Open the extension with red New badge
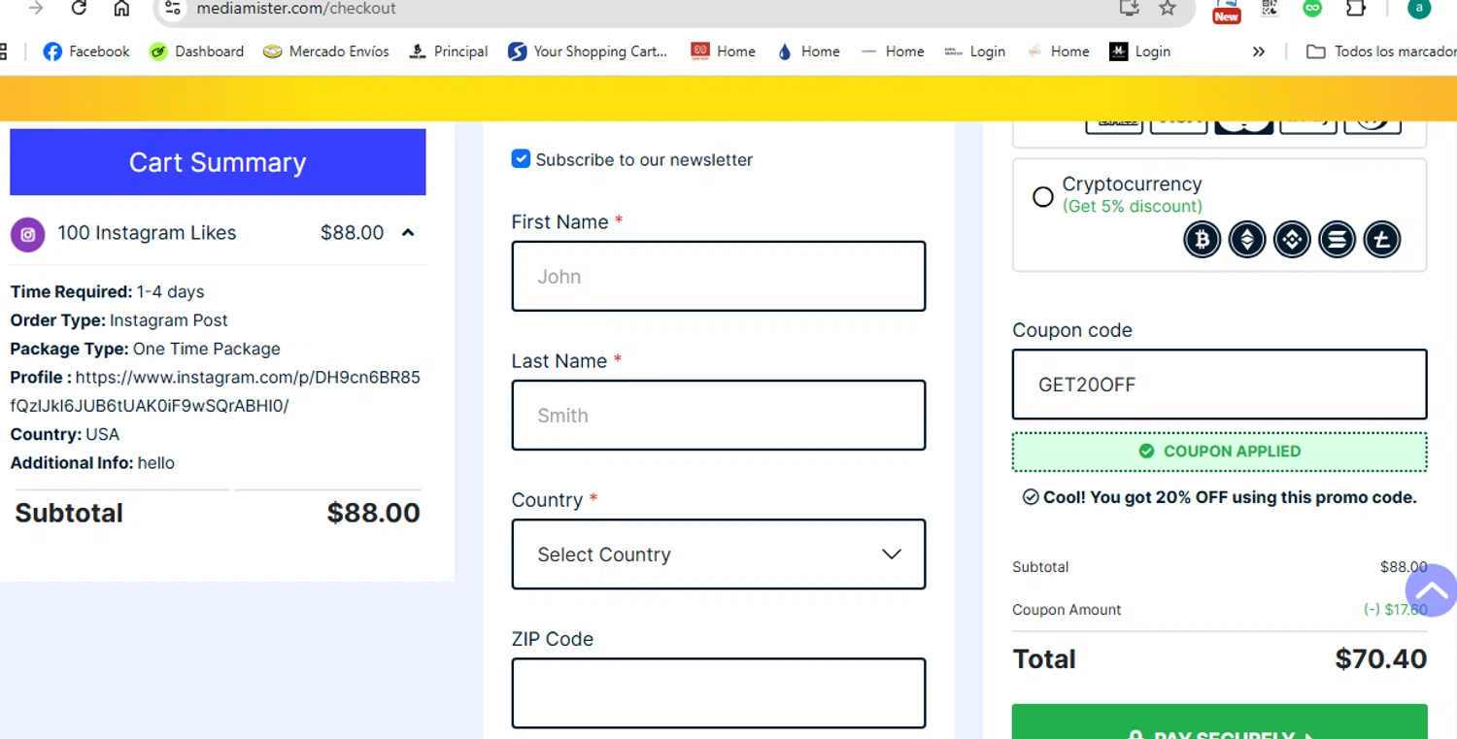 point(1226,10)
